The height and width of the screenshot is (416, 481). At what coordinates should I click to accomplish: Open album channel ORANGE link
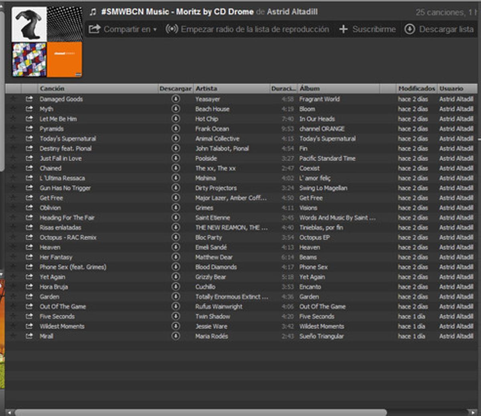322,128
